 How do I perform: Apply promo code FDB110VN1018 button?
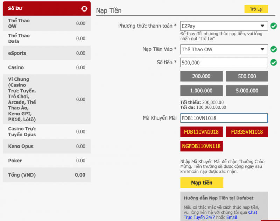(201, 132)
